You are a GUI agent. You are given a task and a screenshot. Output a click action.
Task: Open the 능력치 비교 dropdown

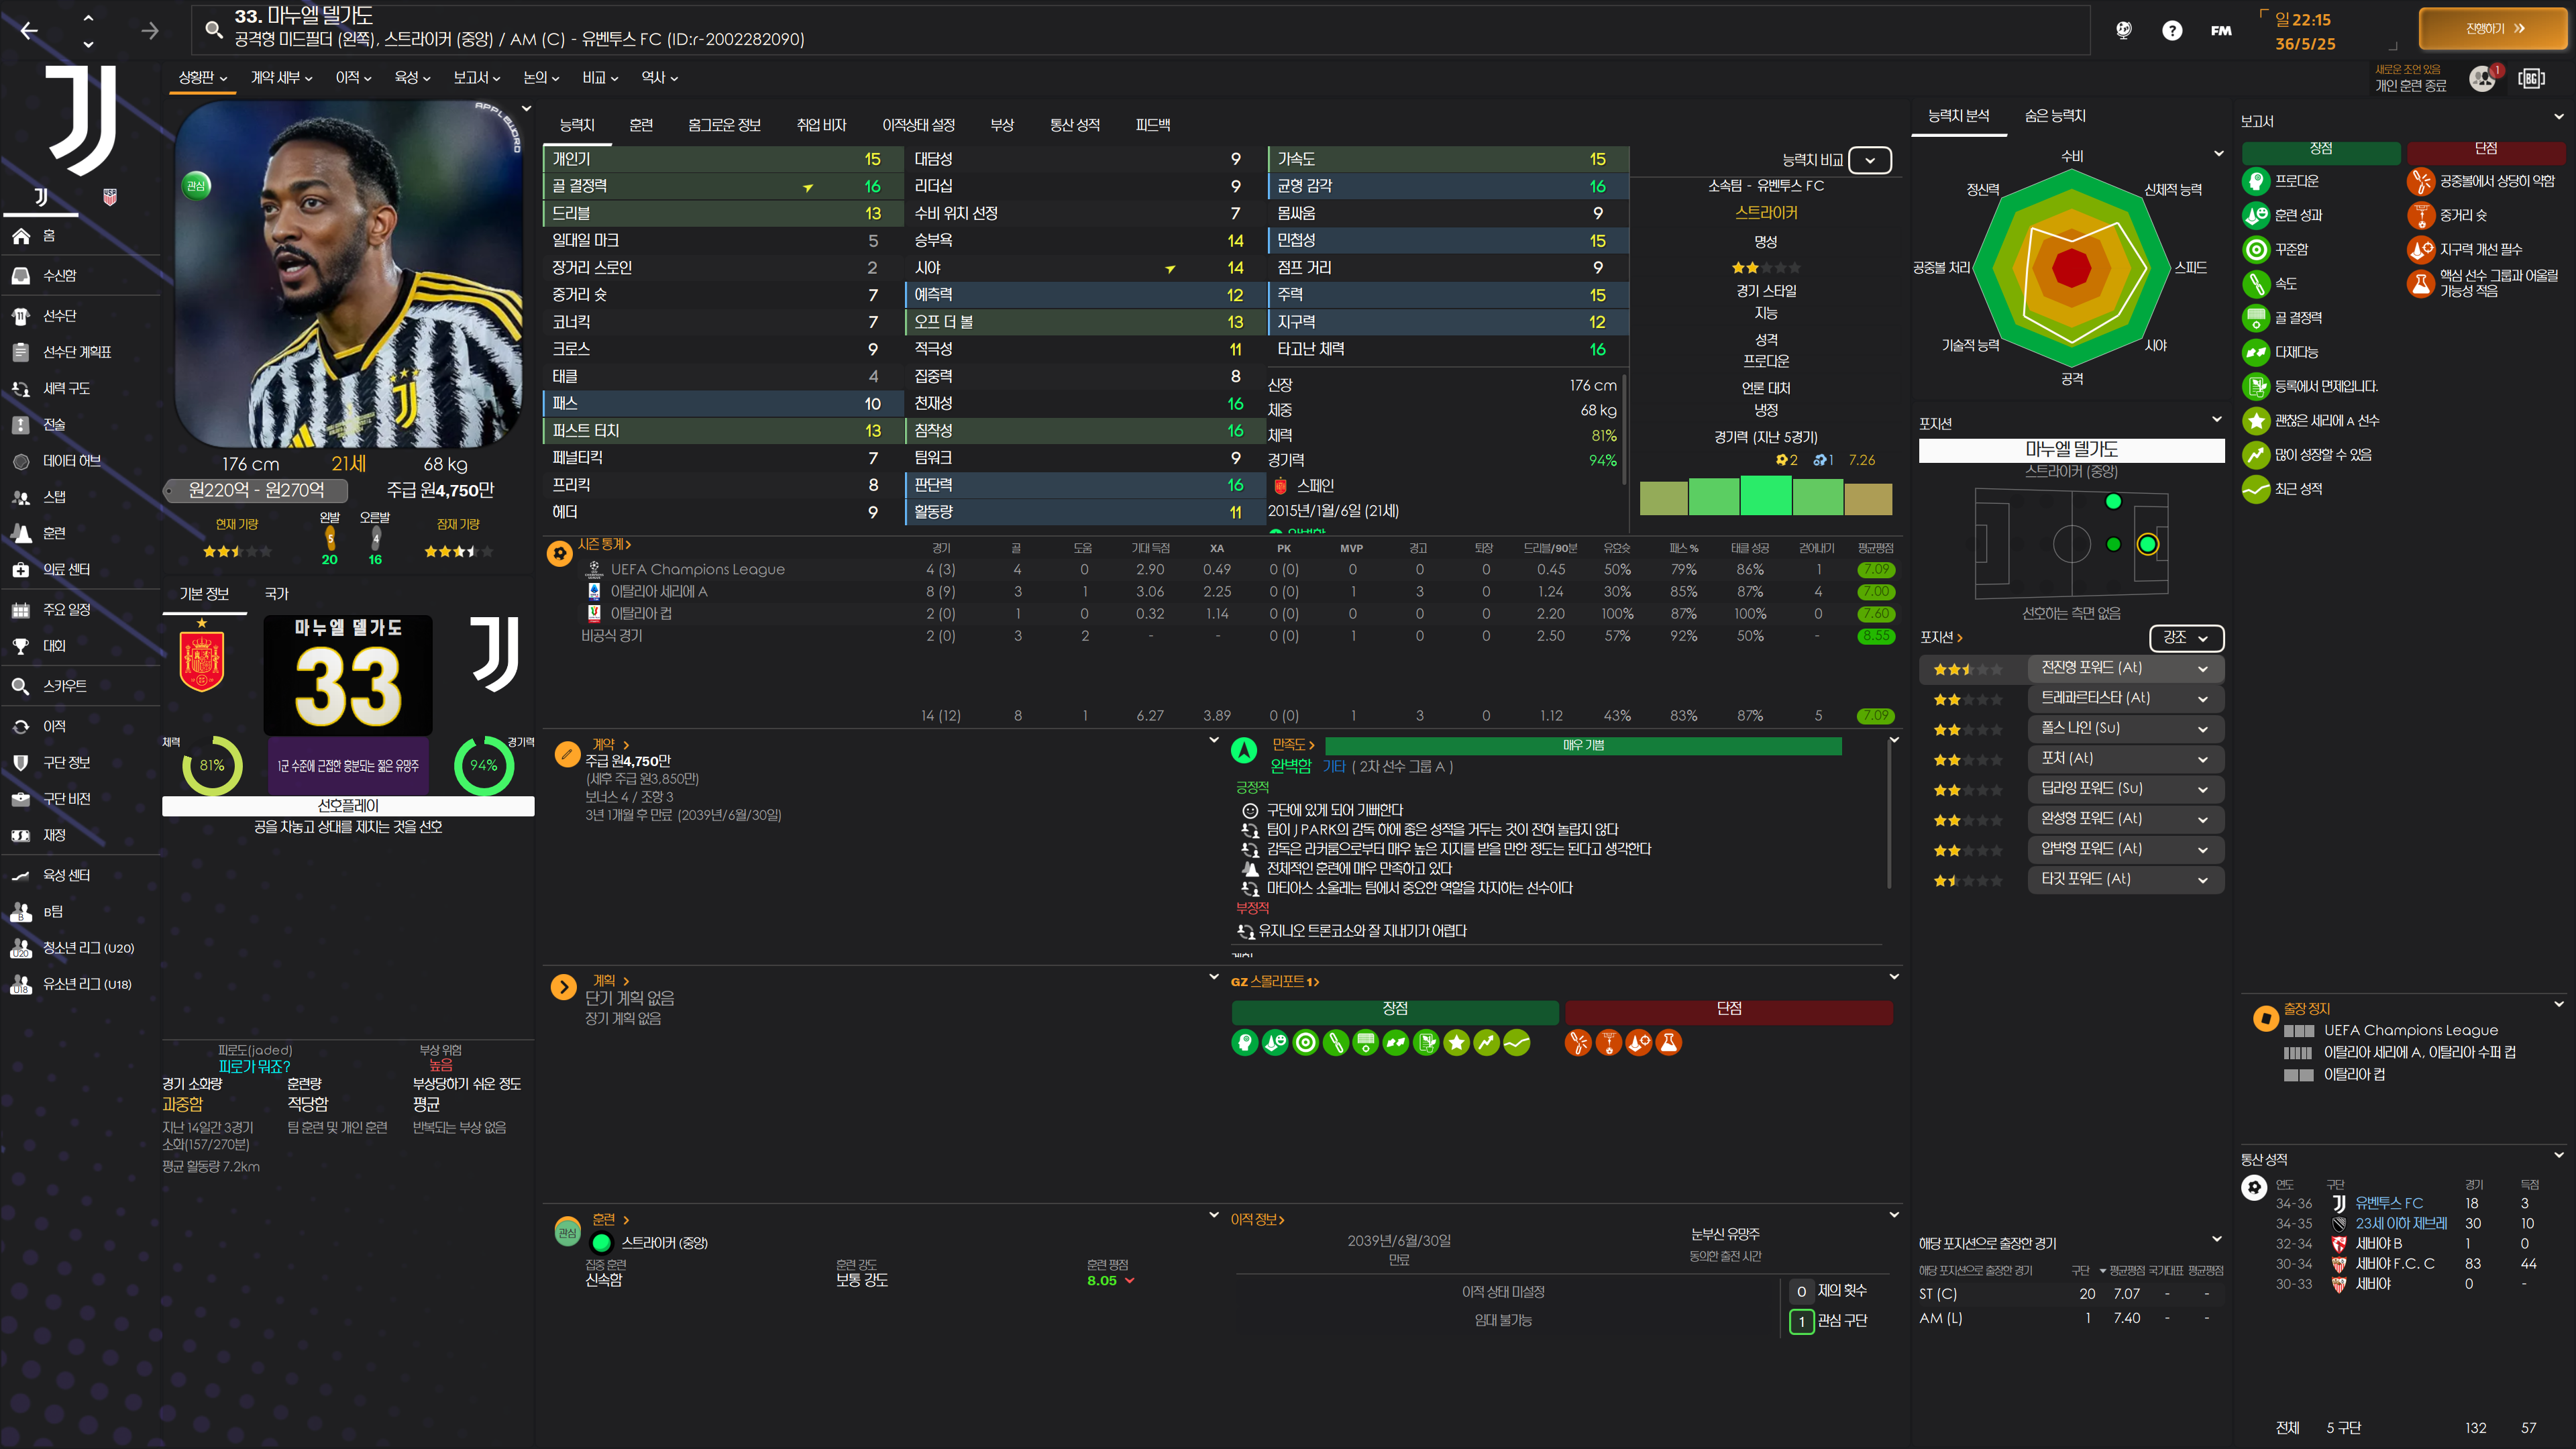1869,160
